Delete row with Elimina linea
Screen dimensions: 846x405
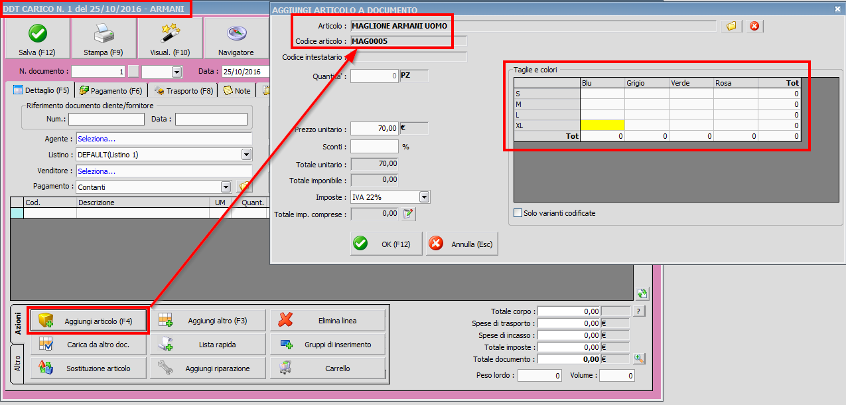327,321
